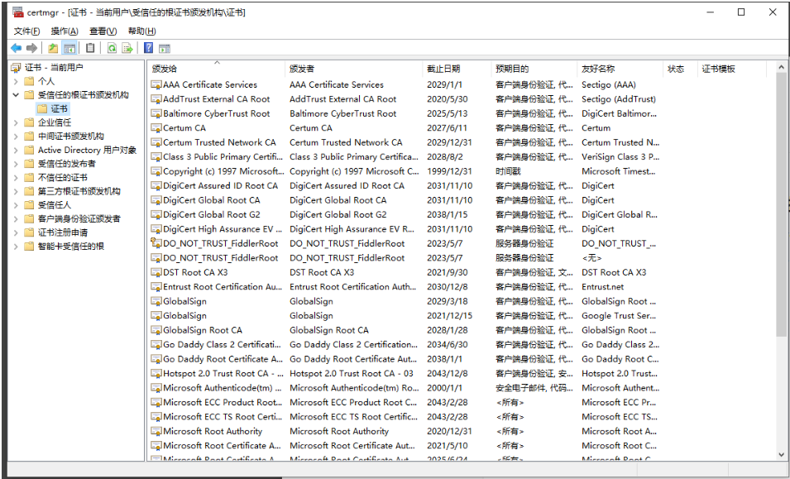The image size is (790, 479).
Task: Toggle Show/Hide Action Pane toolbar icon
Action: click(165, 48)
